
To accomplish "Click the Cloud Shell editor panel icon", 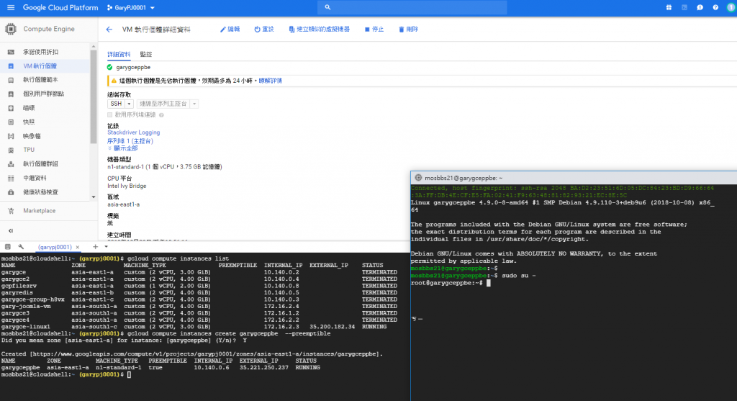I will click(7, 247).
